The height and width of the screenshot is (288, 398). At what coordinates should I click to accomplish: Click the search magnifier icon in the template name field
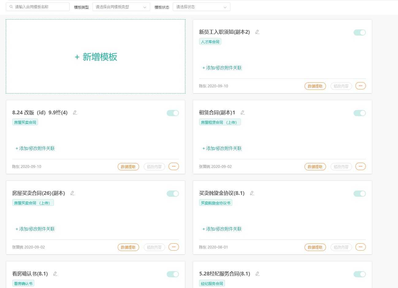click(11, 7)
